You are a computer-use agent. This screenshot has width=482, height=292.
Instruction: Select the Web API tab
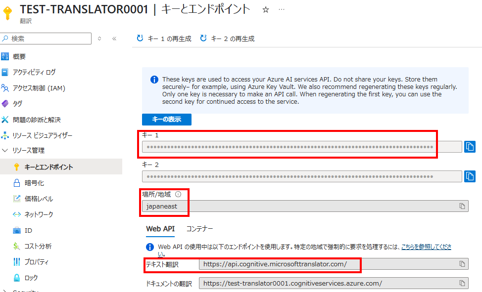click(x=160, y=229)
